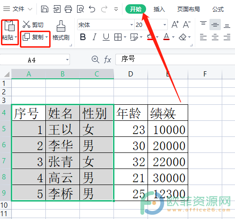Expand the 复制 dropdown arrow
Viewport: 235px width, 219px height.
pos(47,37)
